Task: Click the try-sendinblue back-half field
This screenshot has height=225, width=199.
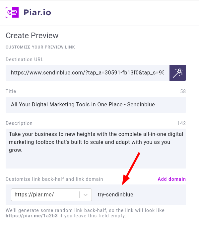Action: tap(141, 195)
